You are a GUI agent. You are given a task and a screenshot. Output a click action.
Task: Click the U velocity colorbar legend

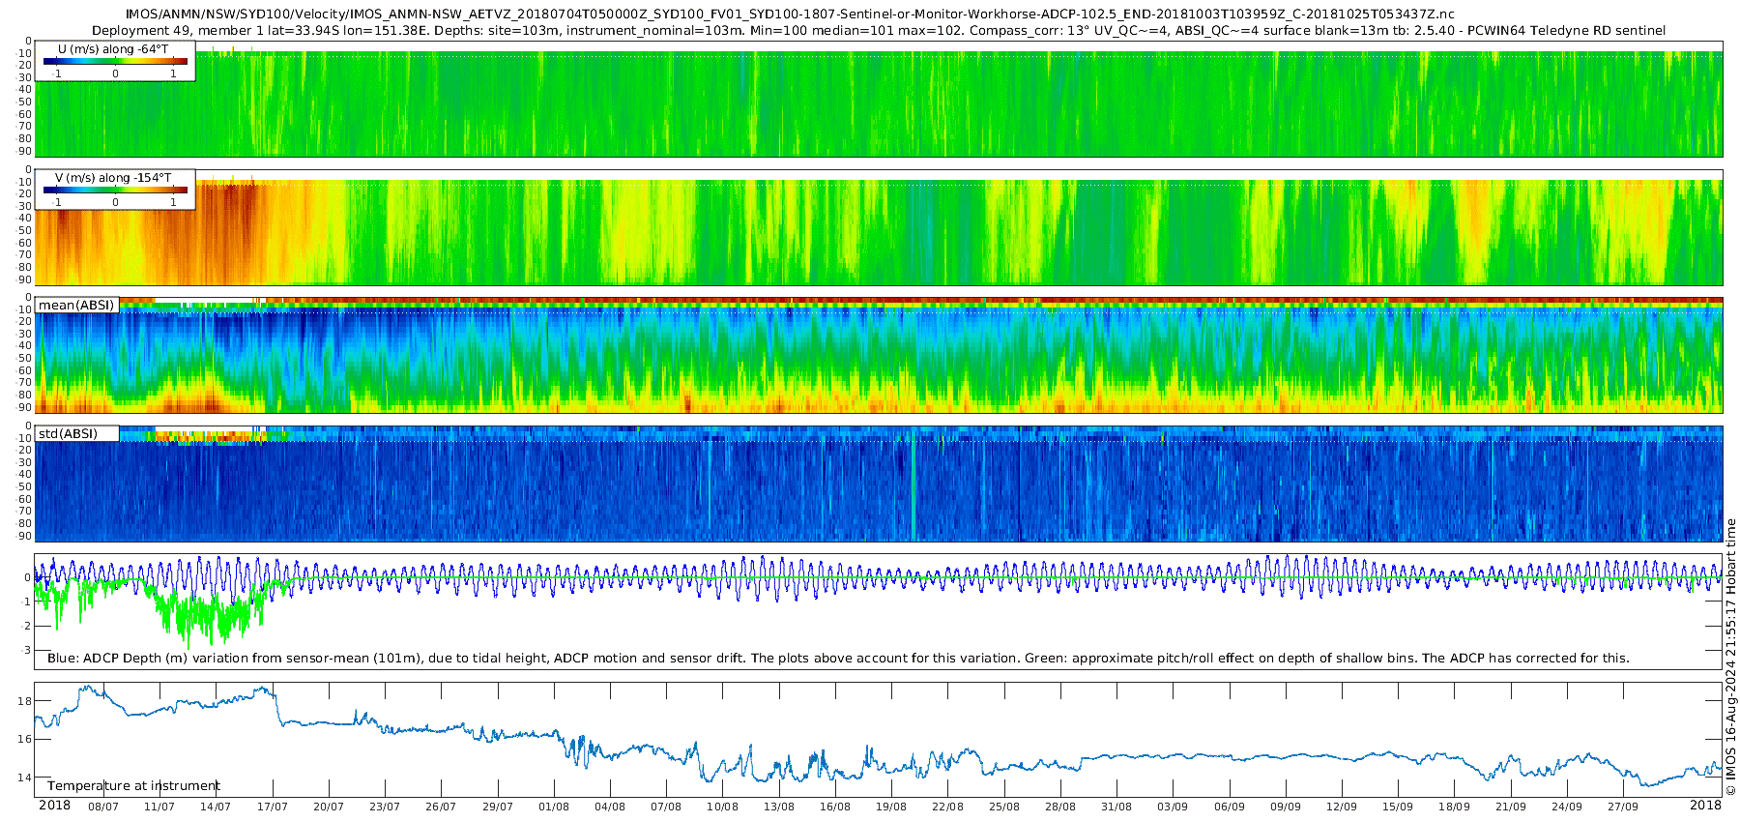pyautogui.click(x=115, y=61)
